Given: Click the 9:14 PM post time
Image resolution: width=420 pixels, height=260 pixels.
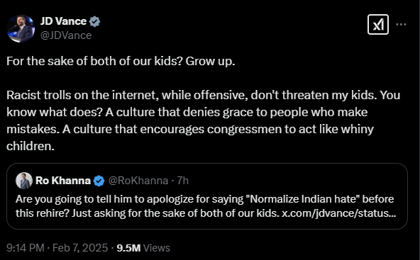Looking at the screenshot, I should point(25,248).
